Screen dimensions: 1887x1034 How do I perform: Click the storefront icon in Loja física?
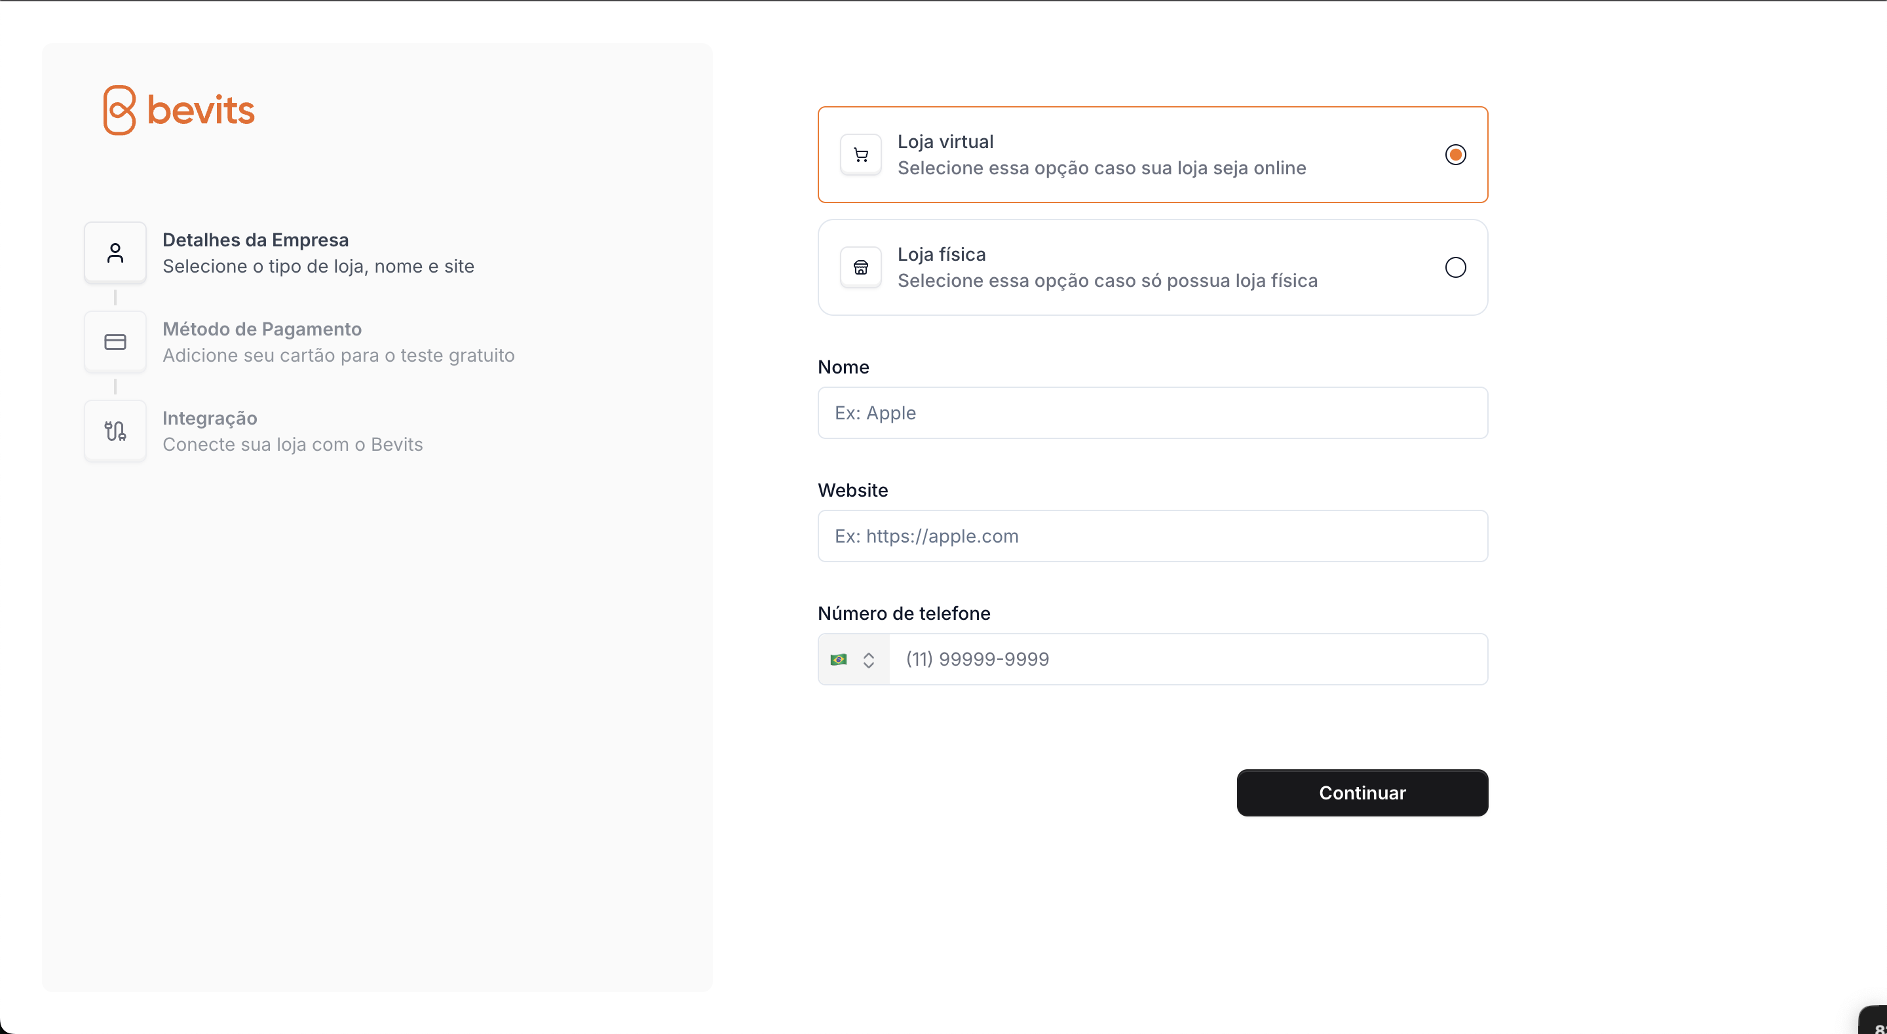pyautogui.click(x=861, y=267)
